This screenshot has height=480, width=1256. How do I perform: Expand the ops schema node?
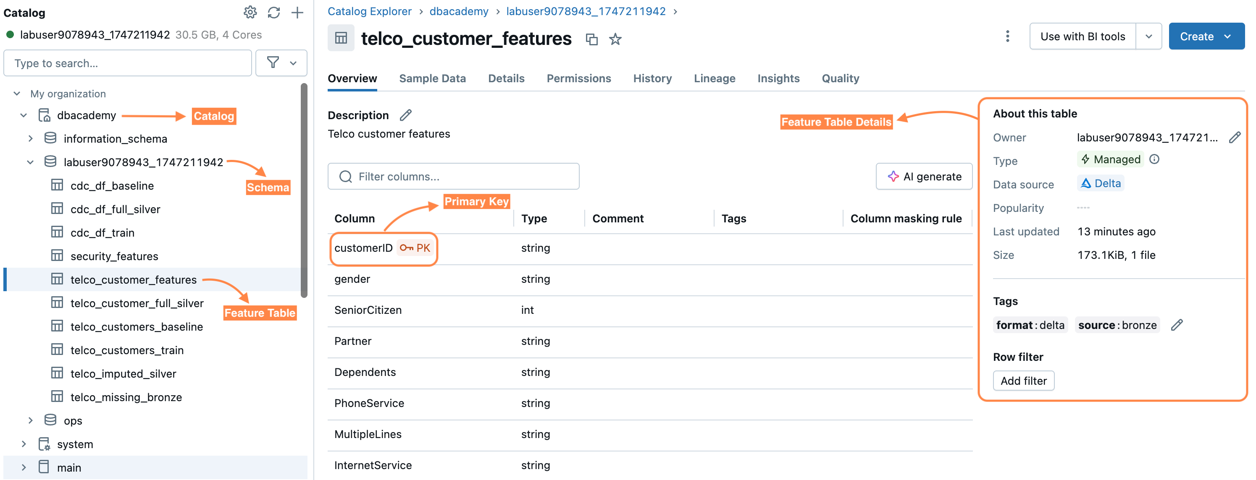point(30,420)
